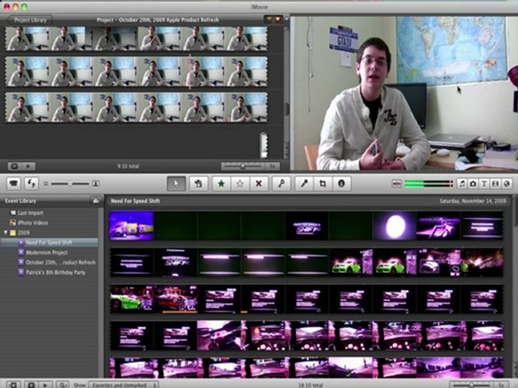Image resolution: width=518 pixels, height=388 pixels.
Task: Open the camera import window
Action: [13, 183]
